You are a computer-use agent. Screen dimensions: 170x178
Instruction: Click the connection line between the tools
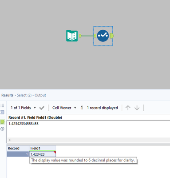(x=87, y=36)
